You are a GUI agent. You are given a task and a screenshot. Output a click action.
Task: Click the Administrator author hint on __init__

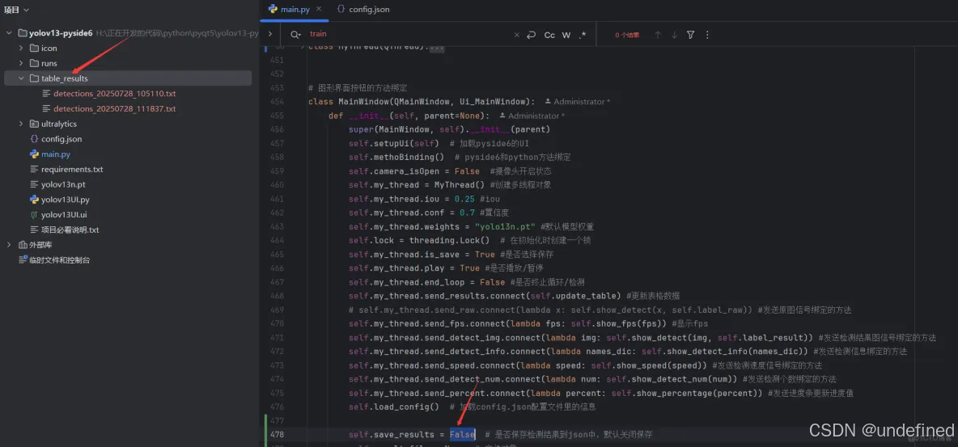532,116
